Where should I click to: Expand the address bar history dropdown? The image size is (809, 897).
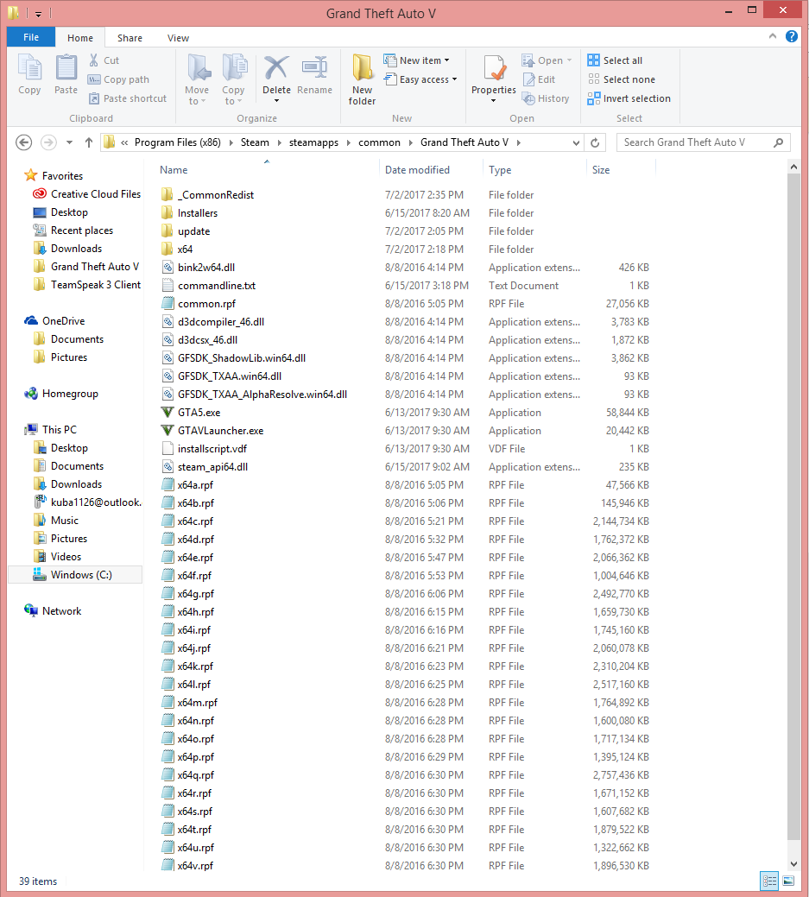point(576,143)
